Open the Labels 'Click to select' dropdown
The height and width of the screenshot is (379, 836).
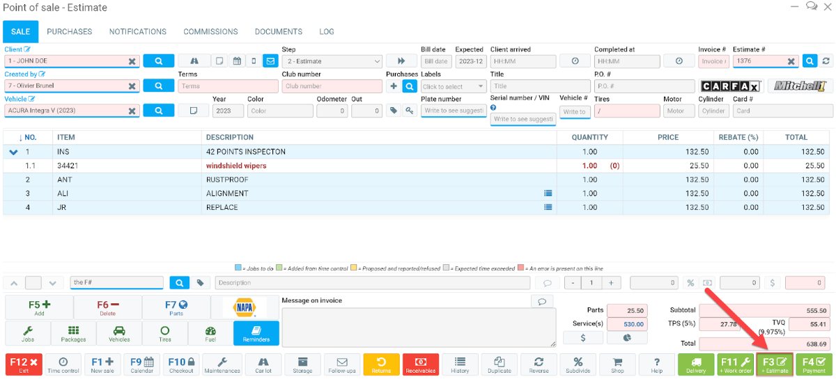(454, 86)
